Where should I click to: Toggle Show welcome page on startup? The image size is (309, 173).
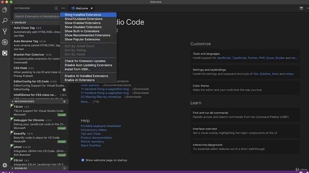pyautogui.click(x=83, y=160)
